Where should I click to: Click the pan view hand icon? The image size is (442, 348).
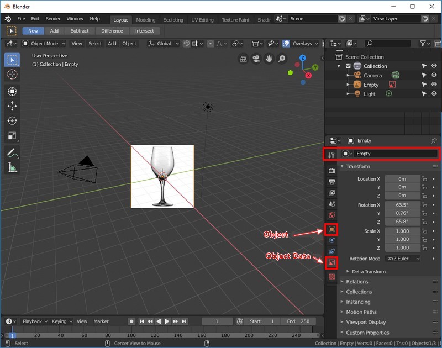269,59
